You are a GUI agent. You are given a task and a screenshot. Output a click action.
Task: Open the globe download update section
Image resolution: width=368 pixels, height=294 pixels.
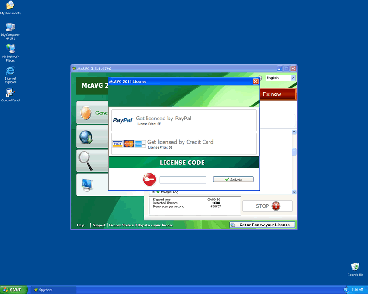pos(86,138)
